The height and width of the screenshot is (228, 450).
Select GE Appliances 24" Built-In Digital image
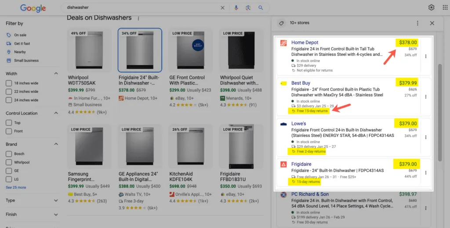click(140, 146)
